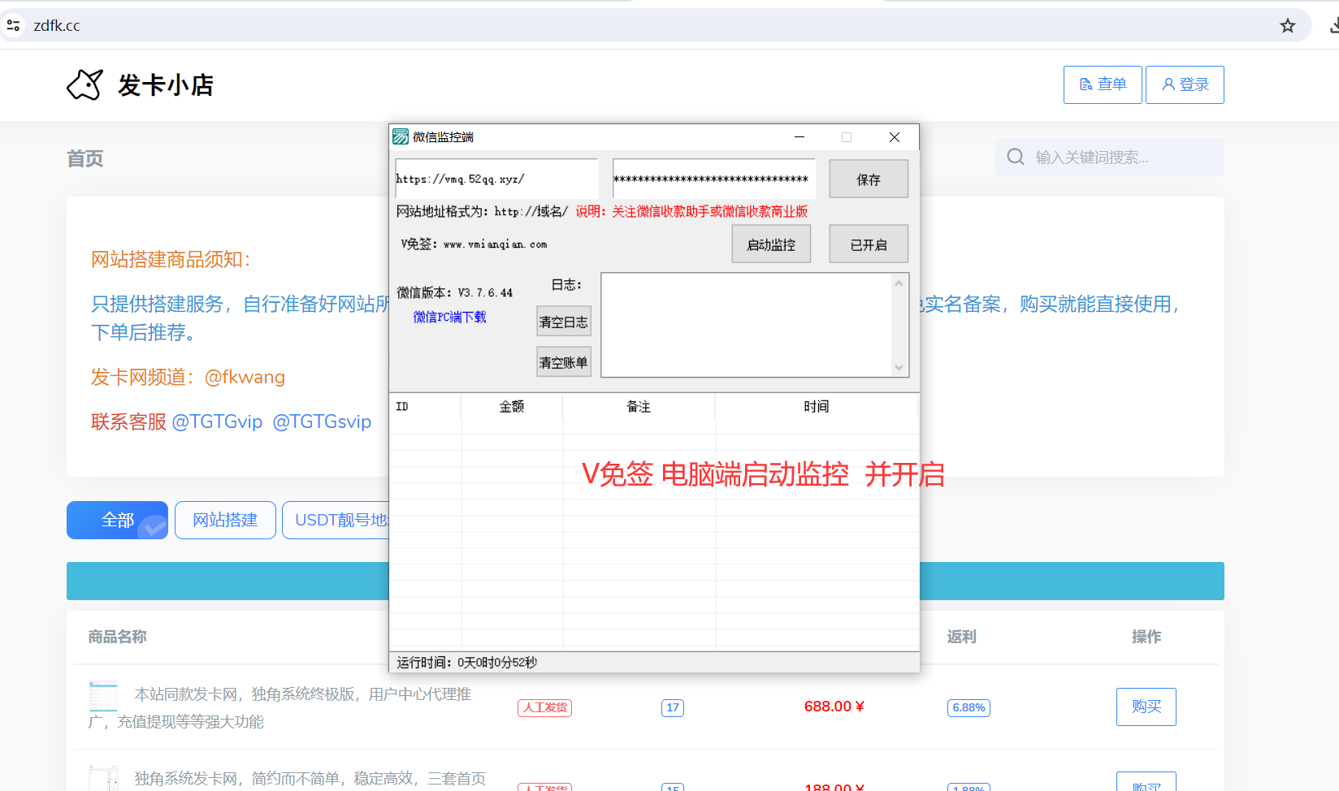The image size is (1339, 791).
Task: Select the 全部 category tab
Action: pyautogui.click(x=117, y=520)
